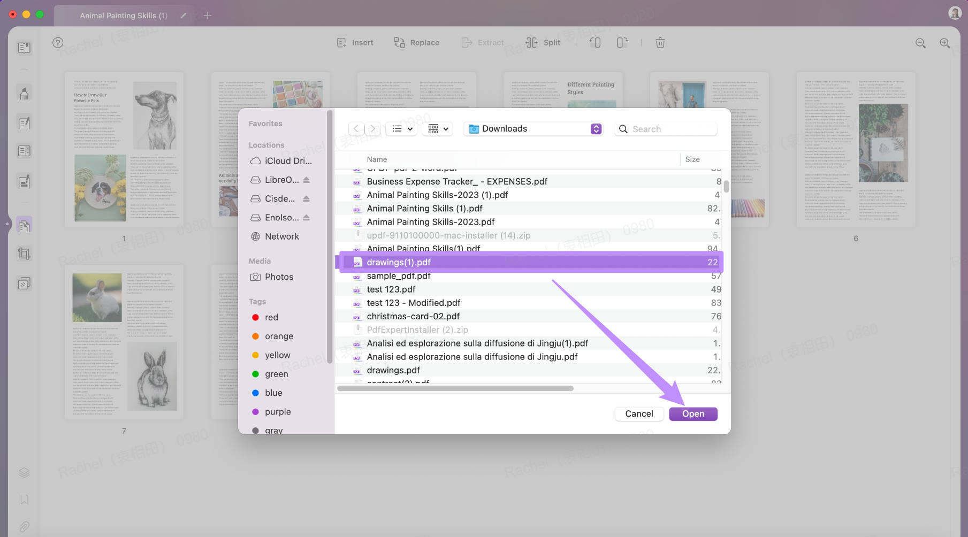The height and width of the screenshot is (537, 968).
Task: Rotate pages clockwise icon
Action: coord(622,42)
